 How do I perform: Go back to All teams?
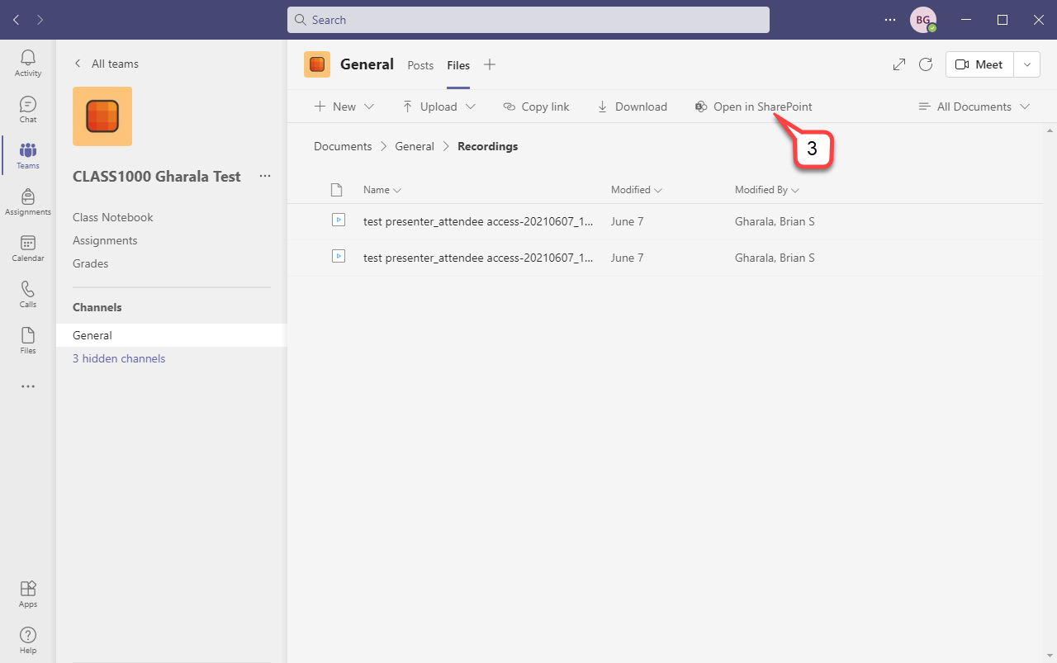click(x=106, y=64)
